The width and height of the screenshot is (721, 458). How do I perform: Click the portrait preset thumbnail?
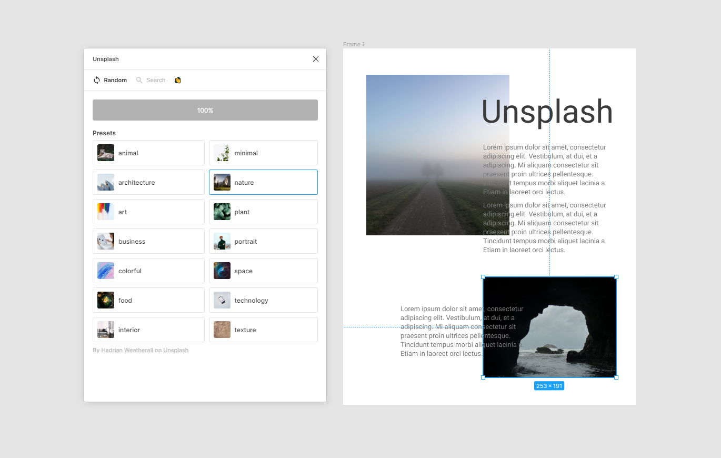(x=222, y=241)
